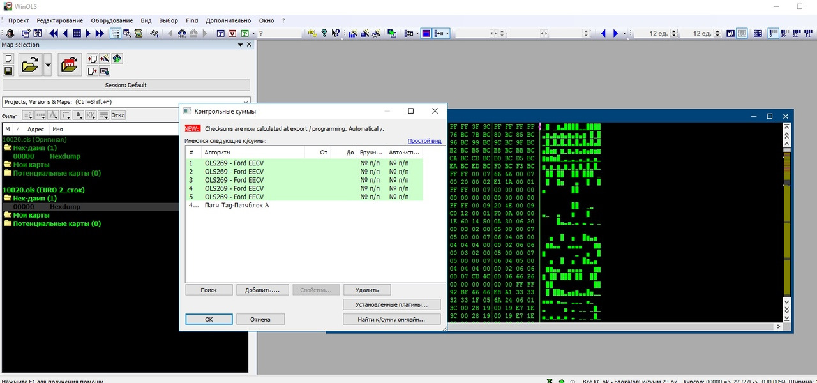Viewport: 817px width, 383px height.
Task: Select 16-bit data view
Action: (x=783, y=33)
